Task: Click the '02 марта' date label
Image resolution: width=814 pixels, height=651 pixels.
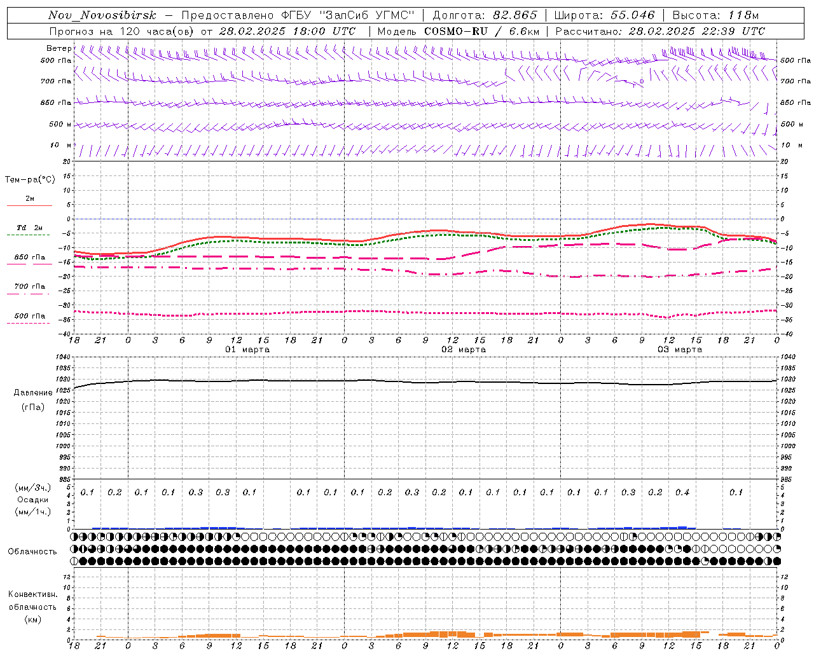Action: pyautogui.click(x=464, y=350)
